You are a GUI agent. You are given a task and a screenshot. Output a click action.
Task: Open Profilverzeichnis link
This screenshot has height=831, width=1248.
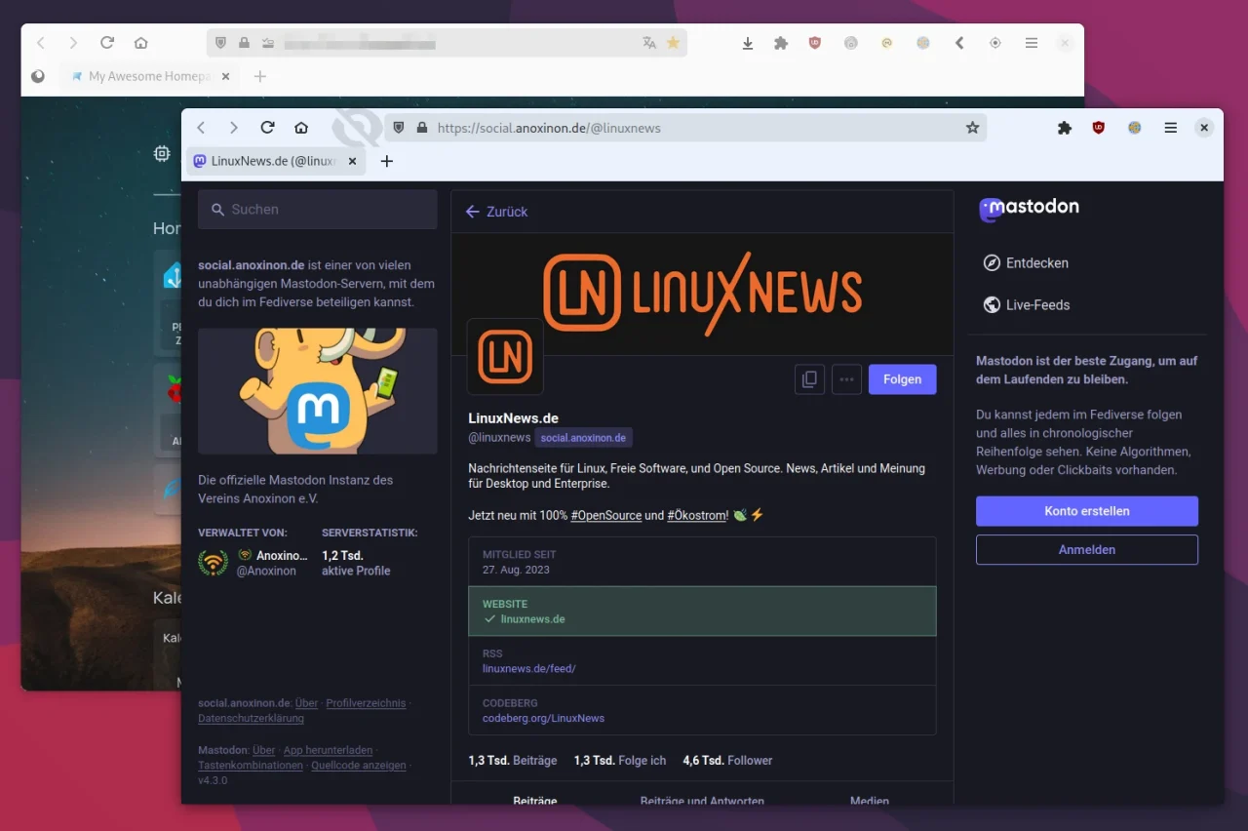tap(366, 703)
